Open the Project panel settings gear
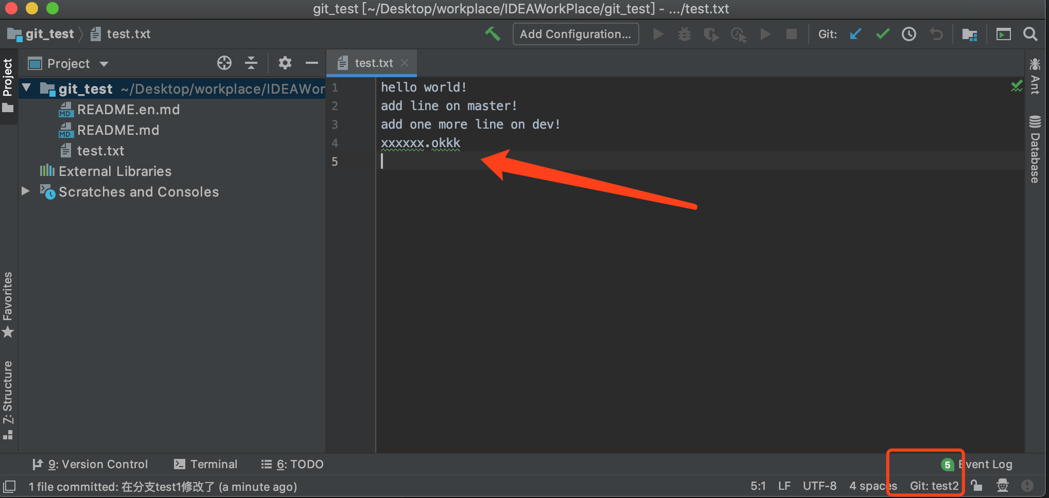Viewport: 1049px width, 498px height. (x=285, y=63)
